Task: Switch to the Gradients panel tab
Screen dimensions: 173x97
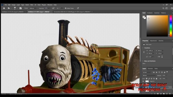Action: pyautogui.click(x=150, y=13)
